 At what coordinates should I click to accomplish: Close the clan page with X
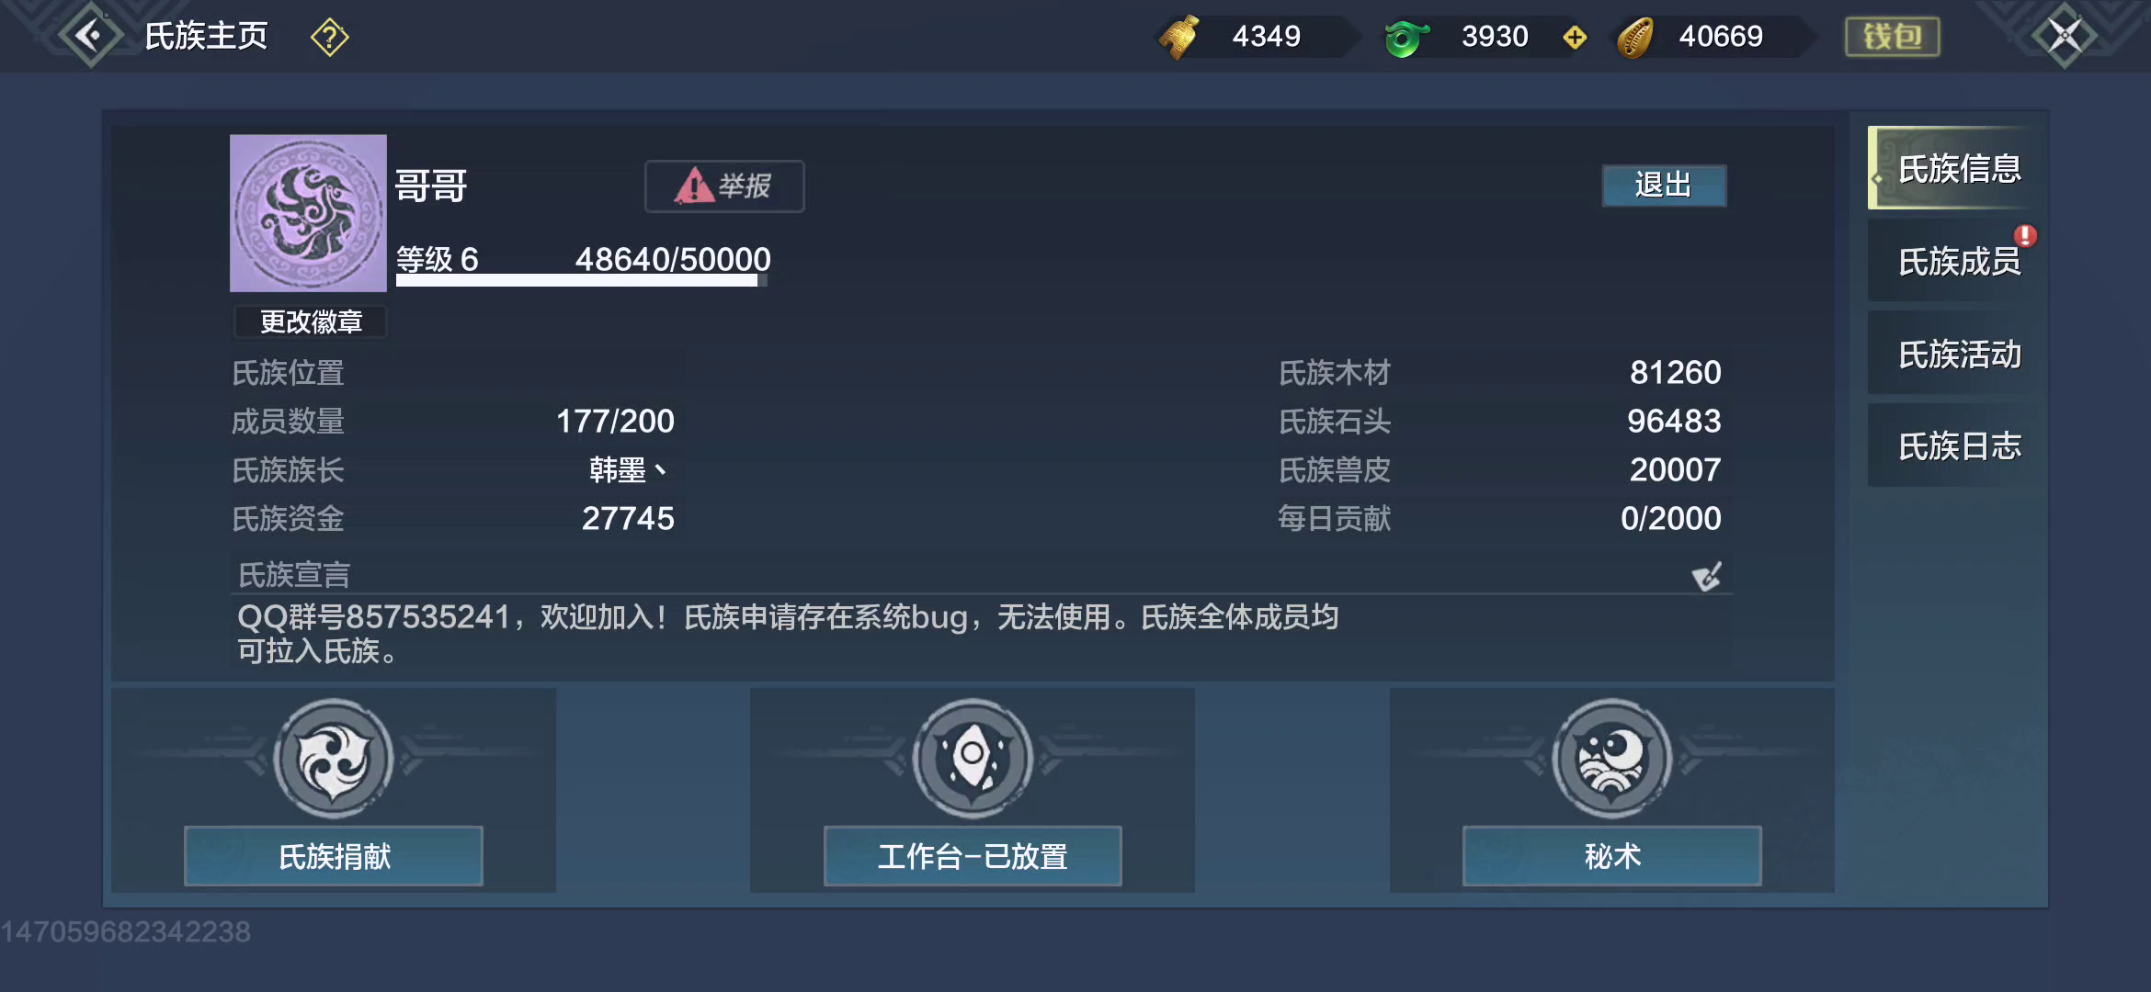click(x=2065, y=37)
